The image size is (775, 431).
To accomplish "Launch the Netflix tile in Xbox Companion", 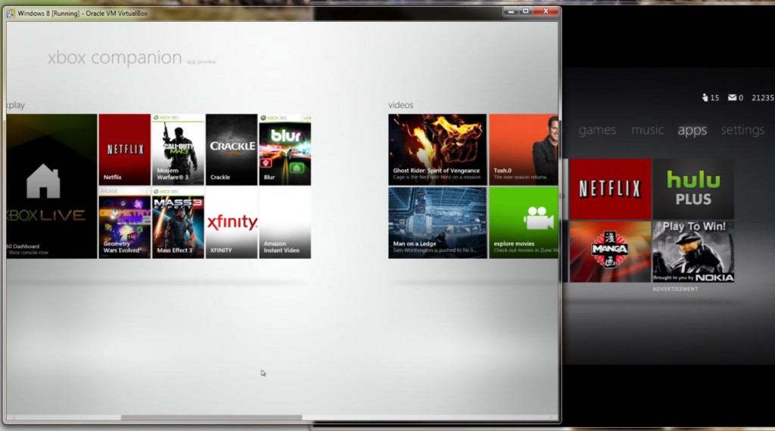I will click(125, 150).
